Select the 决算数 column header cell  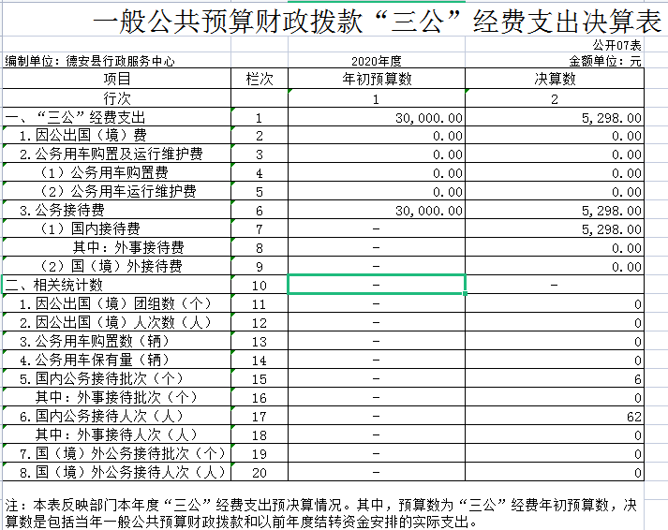[x=555, y=80]
